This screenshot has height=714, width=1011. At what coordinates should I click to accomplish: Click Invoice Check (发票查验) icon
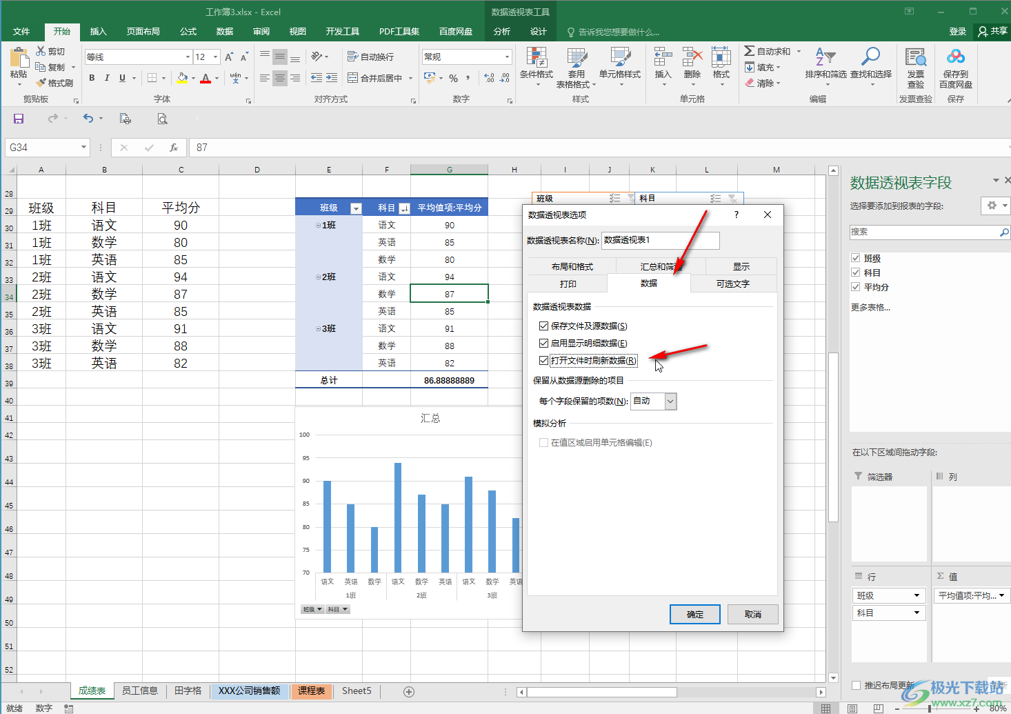point(916,58)
